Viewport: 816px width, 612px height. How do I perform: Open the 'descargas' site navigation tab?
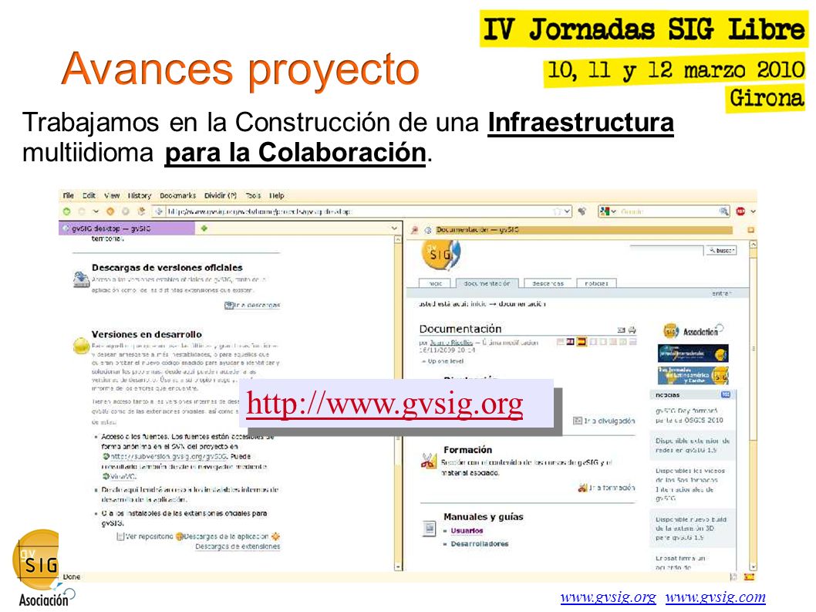pyautogui.click(x=548, y=283)
